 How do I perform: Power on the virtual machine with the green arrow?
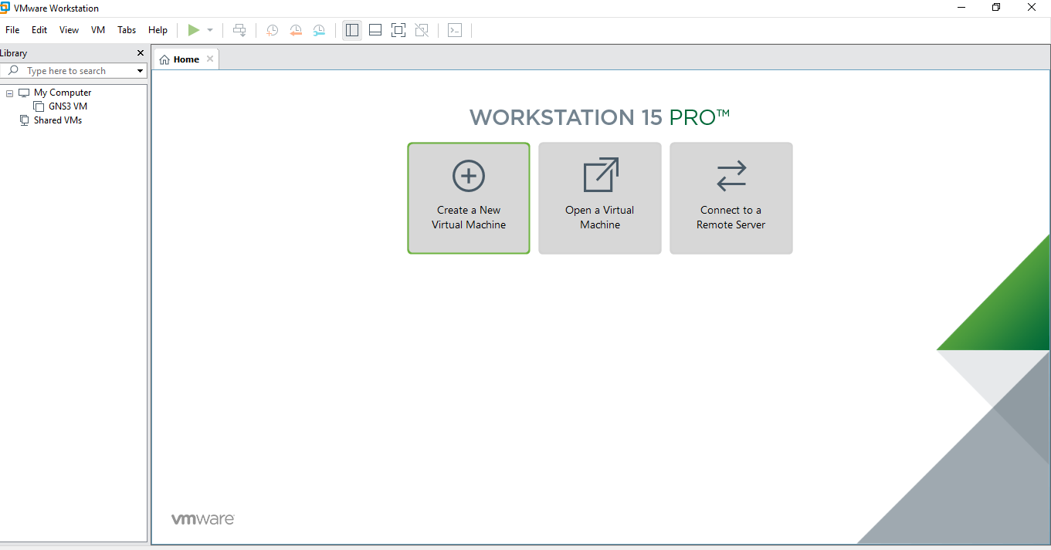click(194, 30)
